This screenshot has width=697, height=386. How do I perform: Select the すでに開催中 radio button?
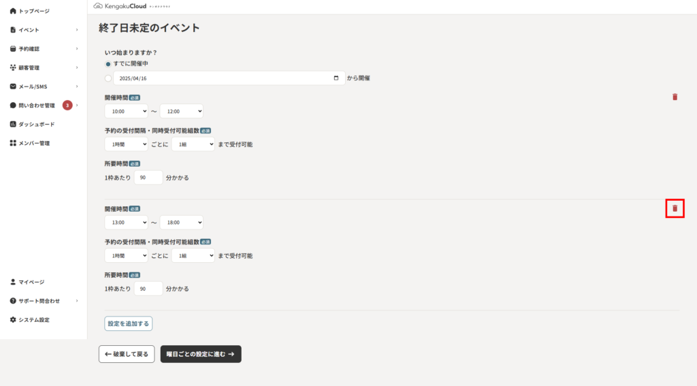point(108,64)
